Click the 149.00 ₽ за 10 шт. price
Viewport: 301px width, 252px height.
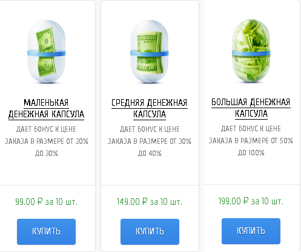pyautogui.click(x=150, y=202)
